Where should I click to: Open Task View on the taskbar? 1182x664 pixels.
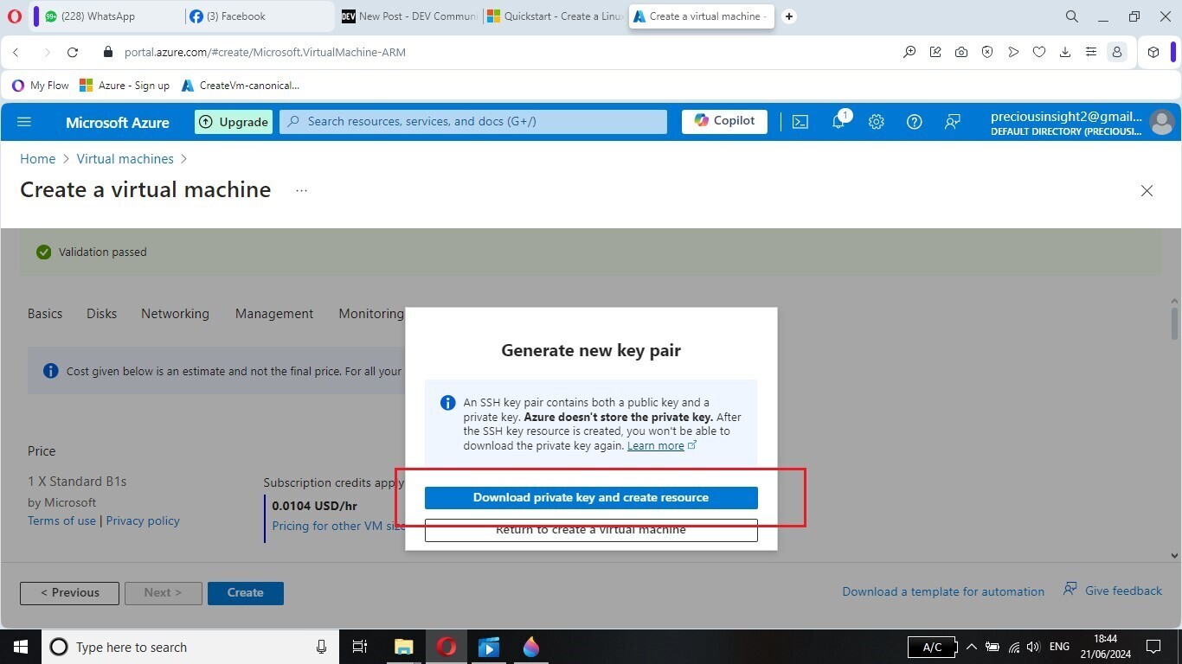360,647
